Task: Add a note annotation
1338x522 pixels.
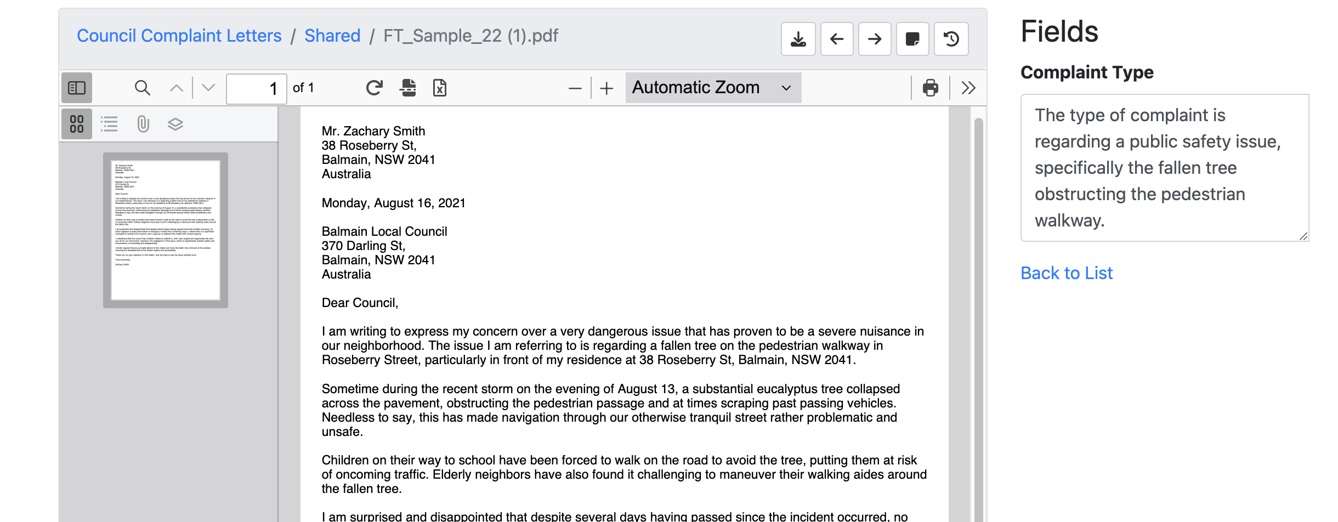Action: [912, 38]
